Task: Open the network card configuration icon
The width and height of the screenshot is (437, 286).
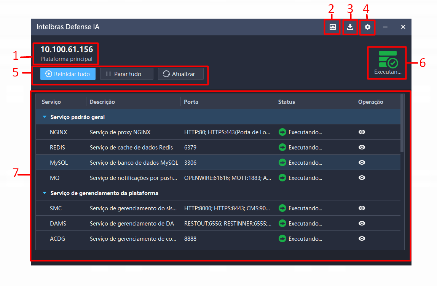Action: (332, 27)
